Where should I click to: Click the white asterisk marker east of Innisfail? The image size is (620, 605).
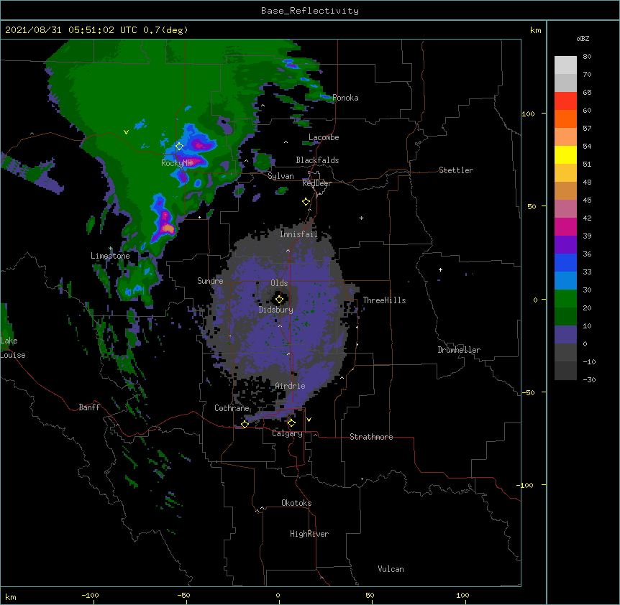pyautogui.click(x=361, y=218)
